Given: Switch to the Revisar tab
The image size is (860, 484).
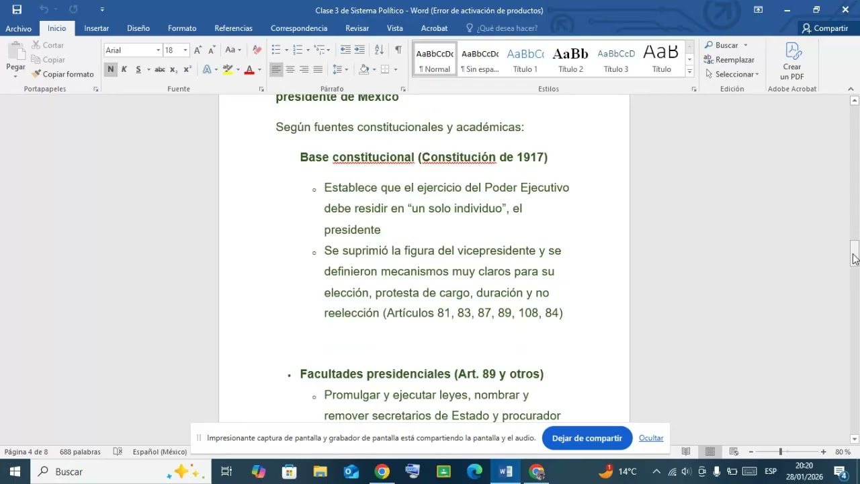Looking at the screenshot, I should (357, 28).
